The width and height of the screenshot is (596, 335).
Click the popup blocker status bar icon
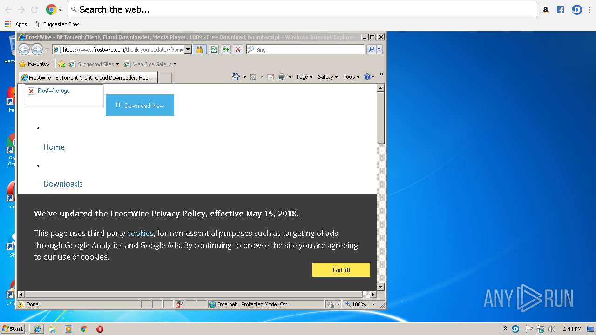179,304
